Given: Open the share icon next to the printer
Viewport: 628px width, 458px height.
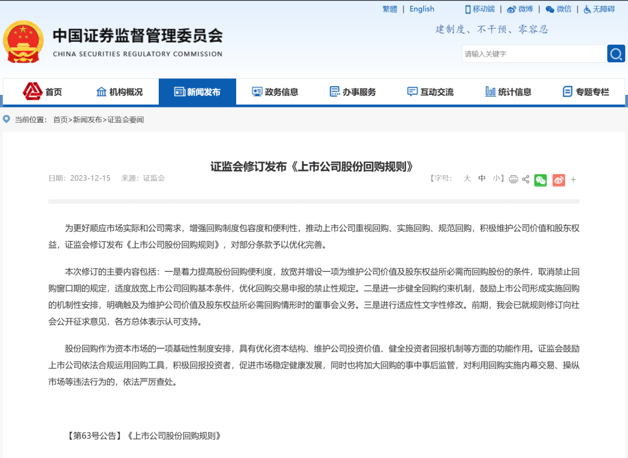Looking at the screenshot, I should [526, 179].
